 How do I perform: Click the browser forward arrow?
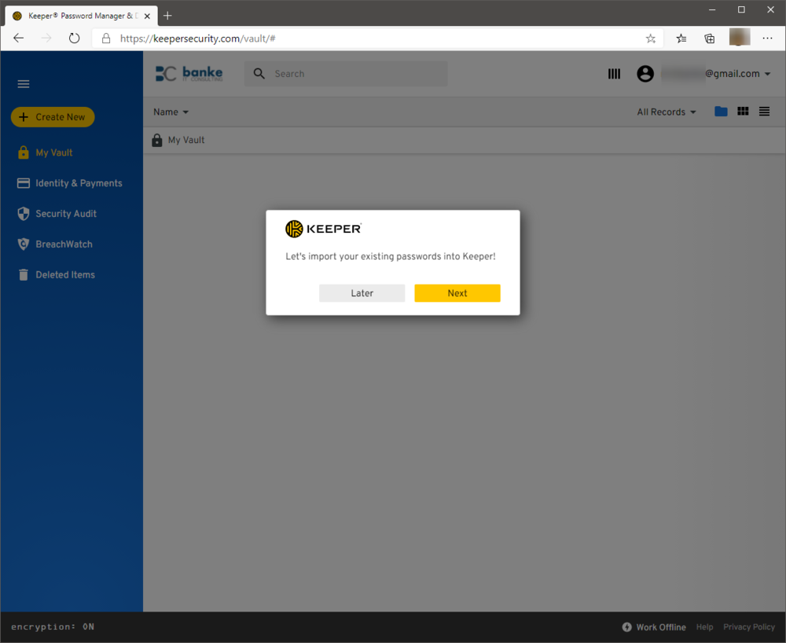click(46, 38)
